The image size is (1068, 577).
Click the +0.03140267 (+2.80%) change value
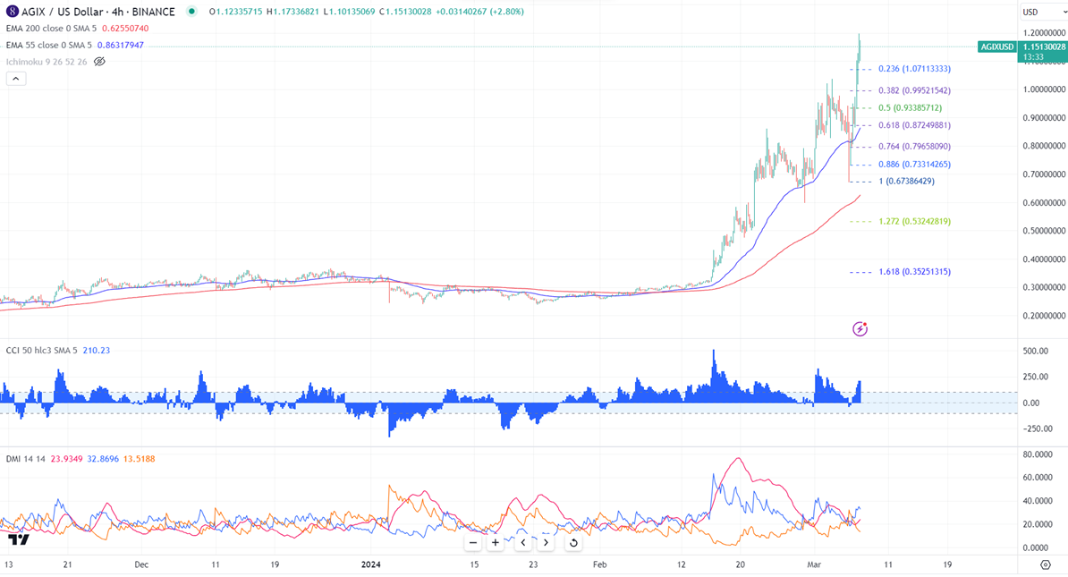point(480,12)
